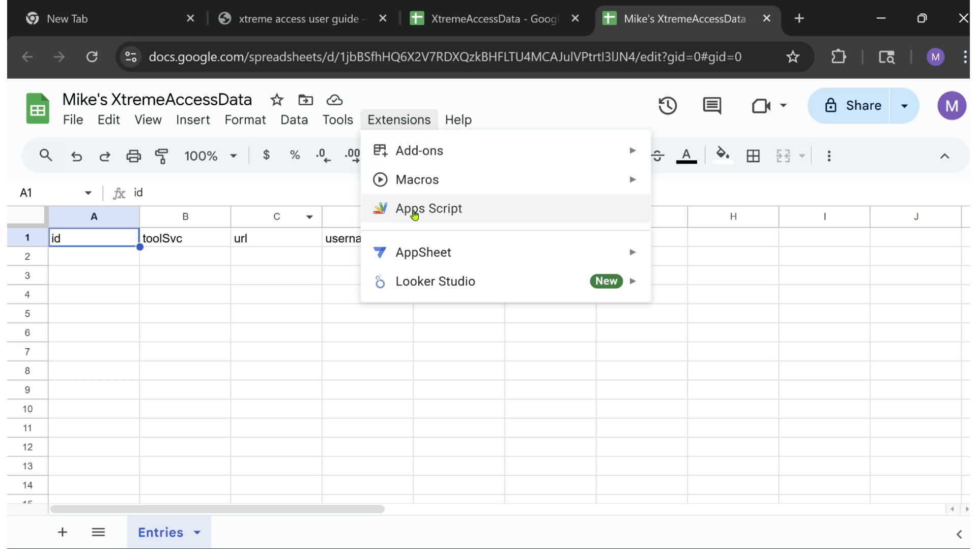977x549 pixels.
Task: Click the horizontal scrollbar thumb
Action: pyautogui.click(x=217, y=509)
